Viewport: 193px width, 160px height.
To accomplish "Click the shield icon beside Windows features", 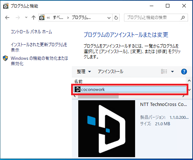I will click(5, 58).
